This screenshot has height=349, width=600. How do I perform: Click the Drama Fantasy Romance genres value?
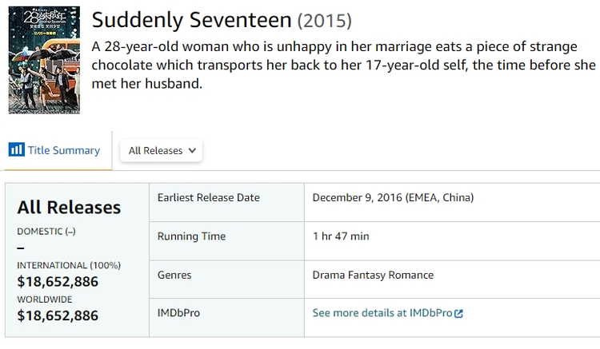373,275
